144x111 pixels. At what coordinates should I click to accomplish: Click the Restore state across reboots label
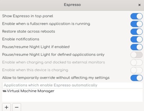point(29,31)
